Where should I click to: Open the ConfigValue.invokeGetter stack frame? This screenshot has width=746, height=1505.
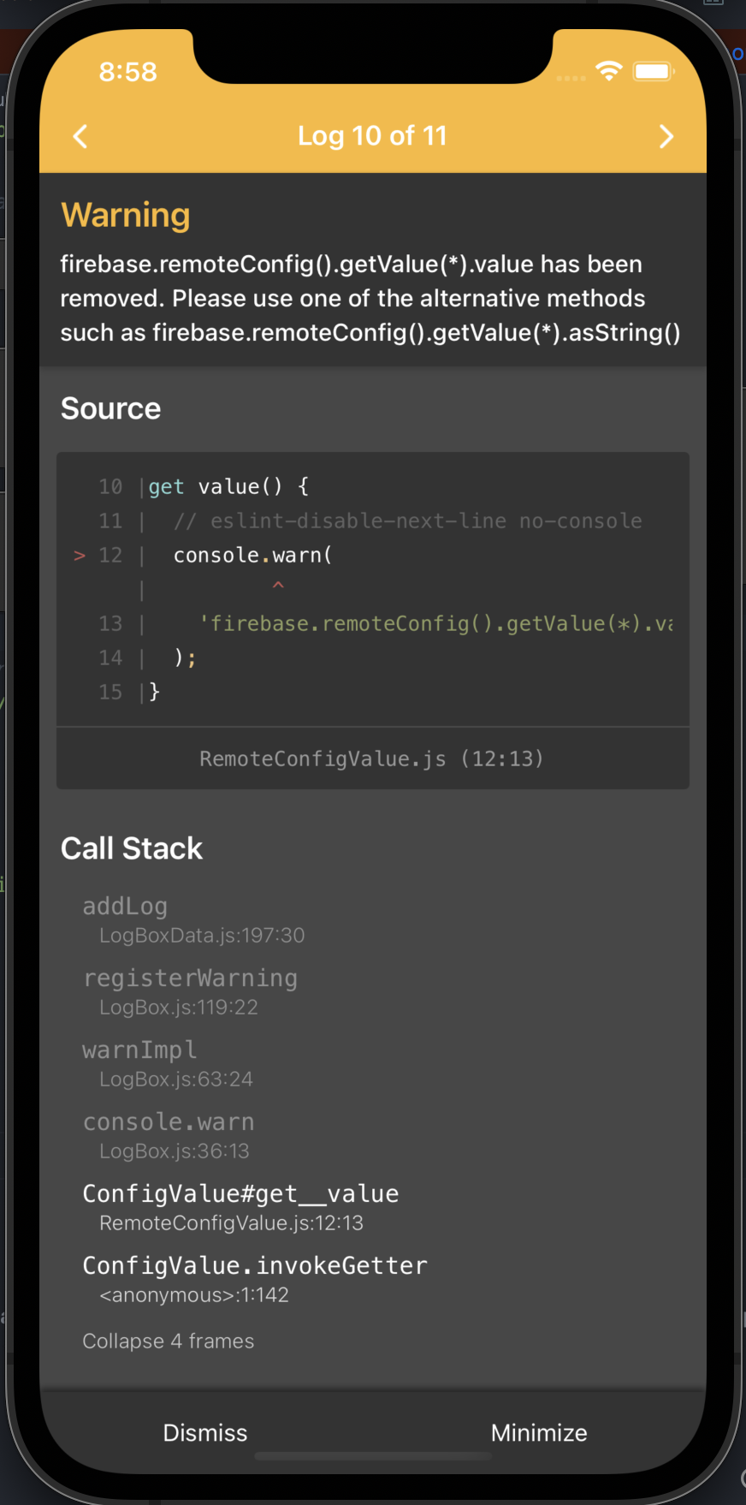255,1265
